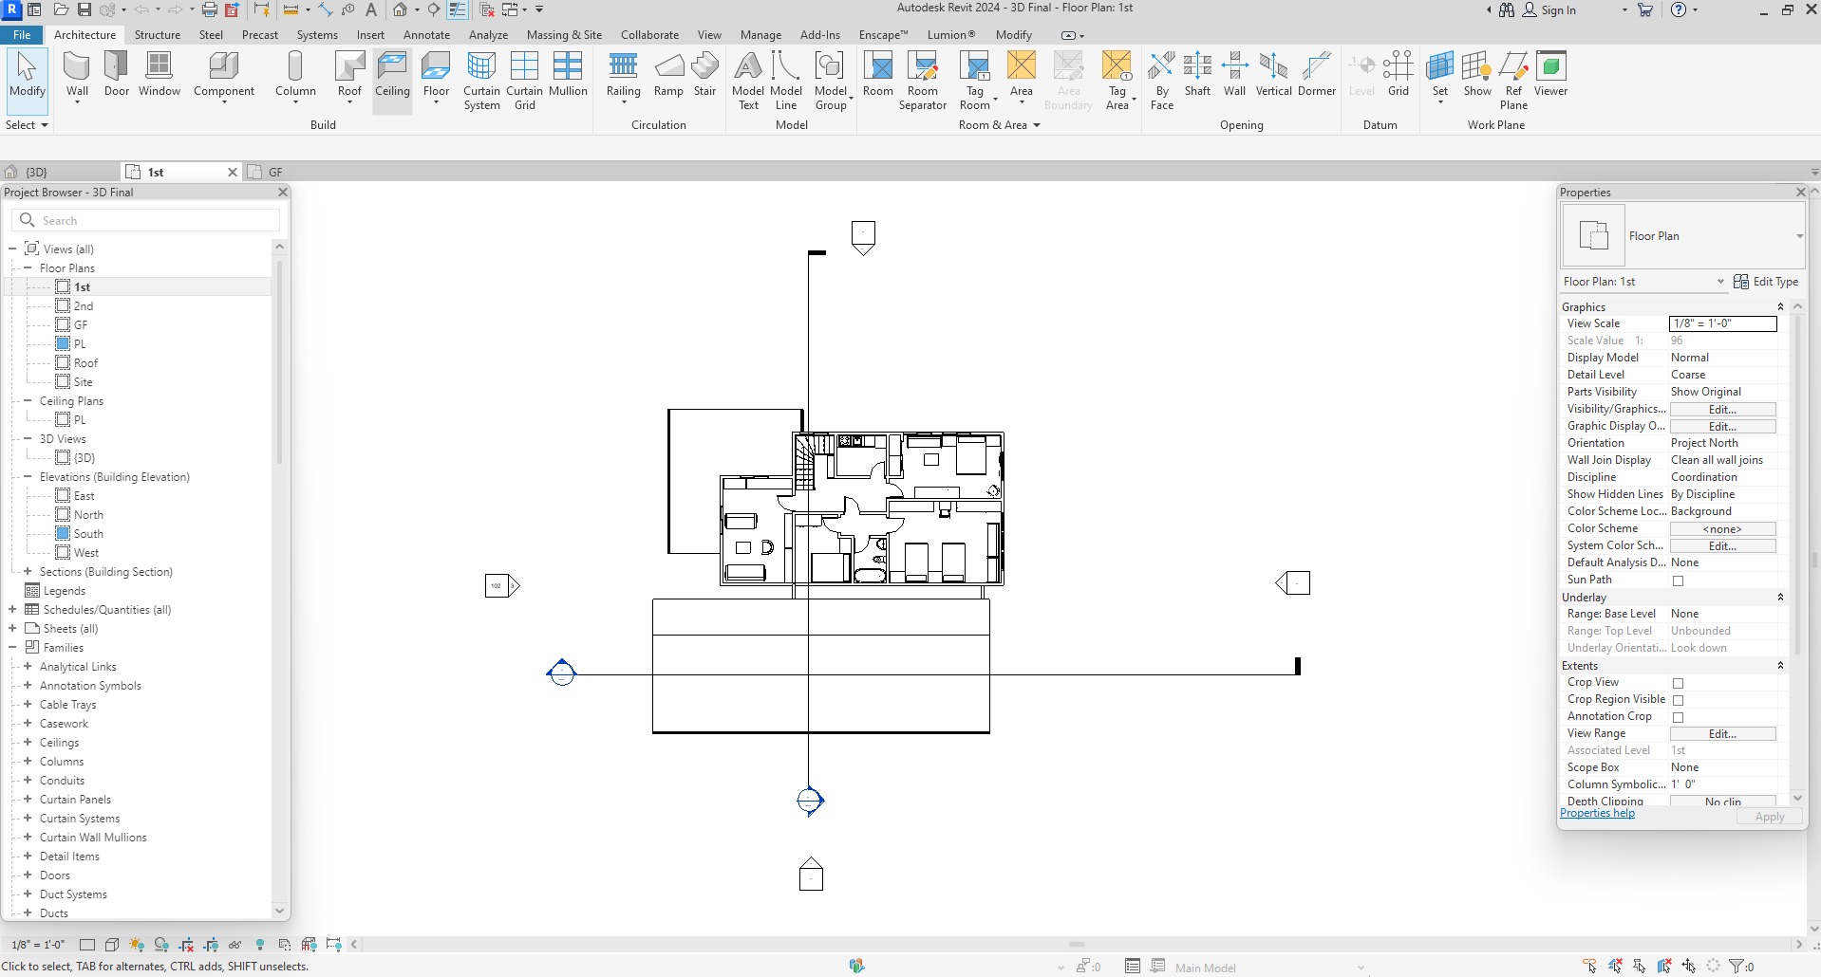Viewport: 1821px width, 977px height.
Task: Pick the Ramp tool
Action: (668, 76)
